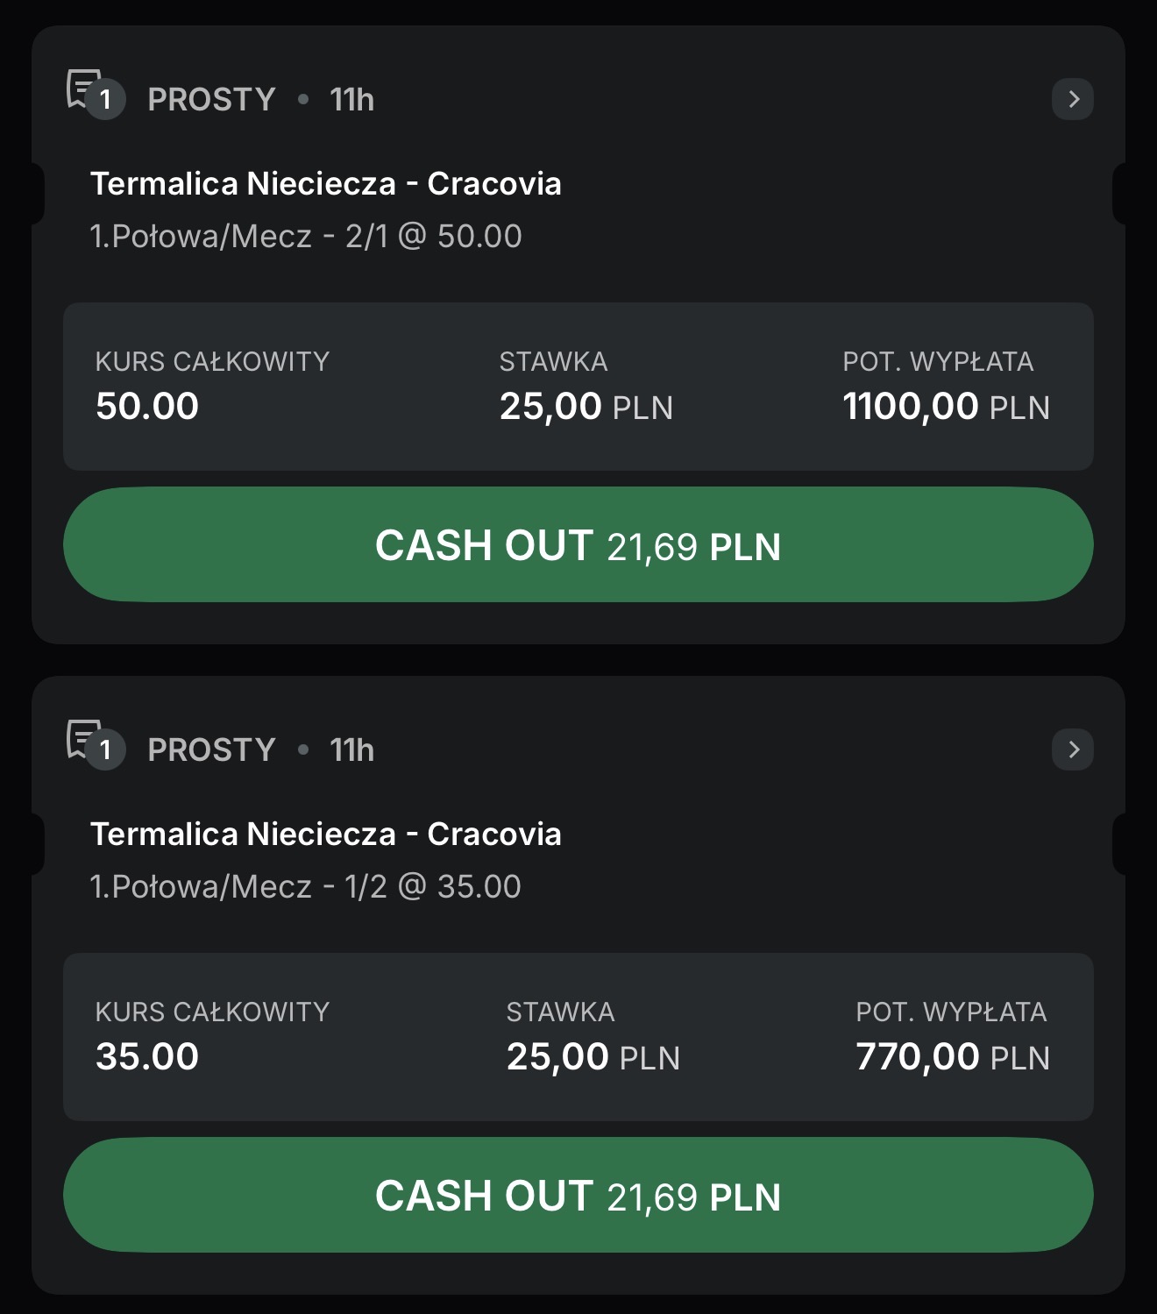Image resolution: width=1157 pixels, height=1314 pixels.
Task: Click the 11h time on the 35.00 card
Action: coord(351,750)
